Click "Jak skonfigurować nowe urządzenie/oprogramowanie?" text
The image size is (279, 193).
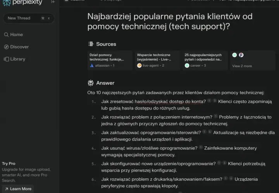point(158,164)
